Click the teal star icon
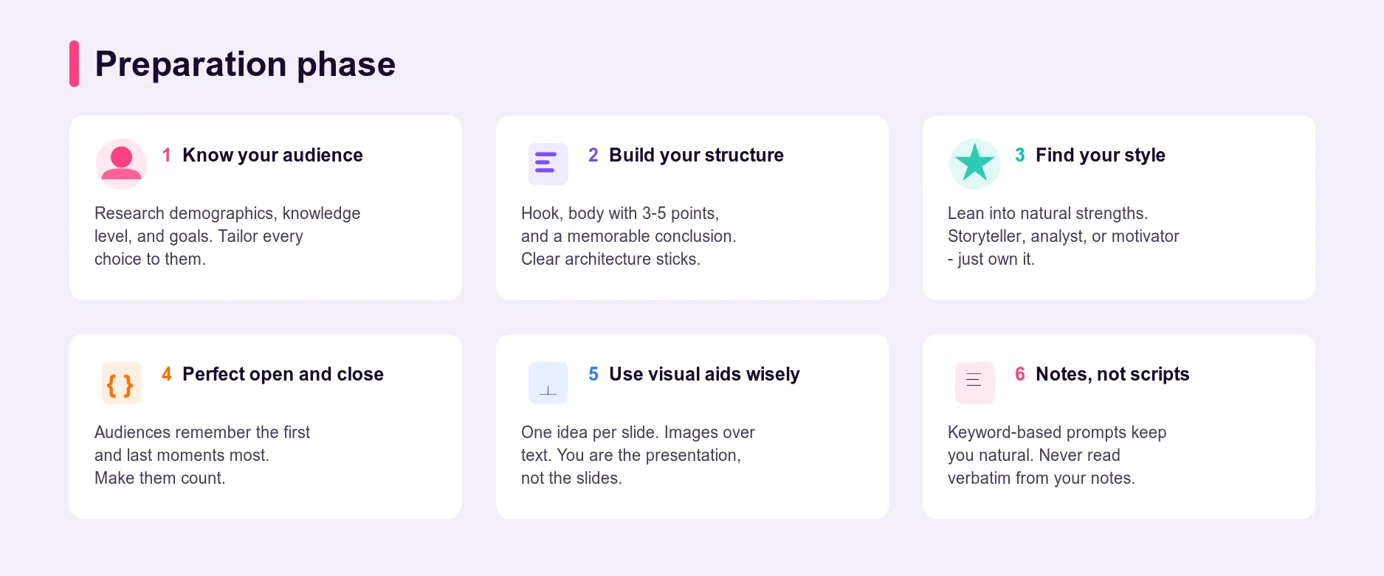 pyautogui.click(x=974, y=164)
